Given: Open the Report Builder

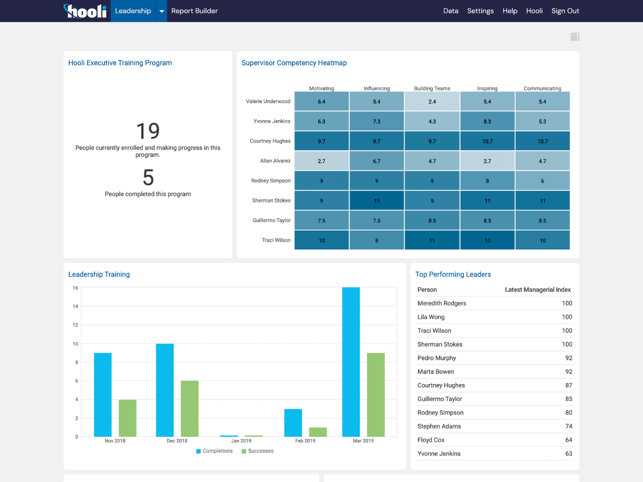Looking at the screenshot, I should (x=194, y=11).
